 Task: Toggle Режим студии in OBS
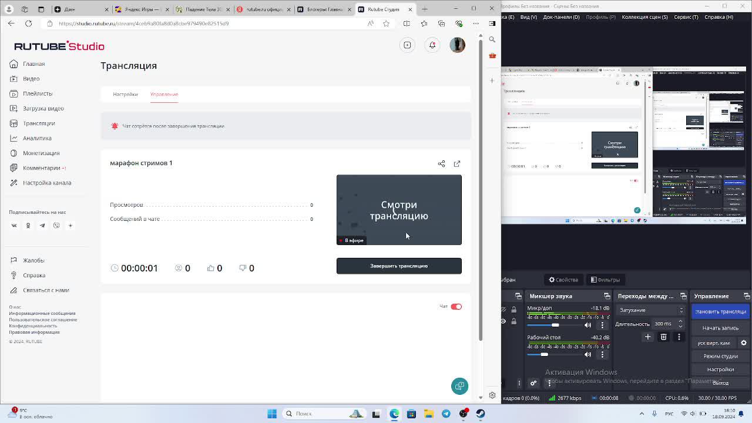[x=720, y=357]
